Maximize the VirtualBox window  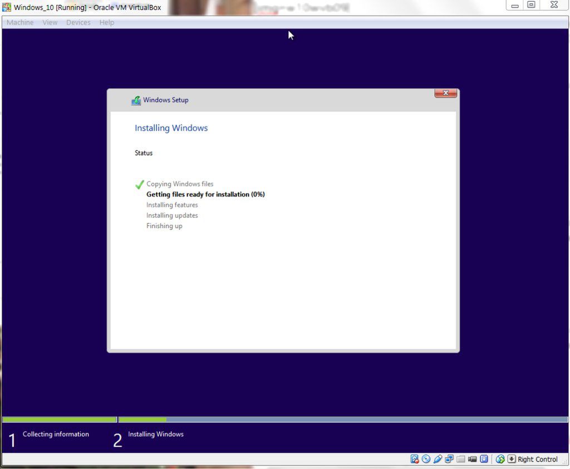pos(531,5)
